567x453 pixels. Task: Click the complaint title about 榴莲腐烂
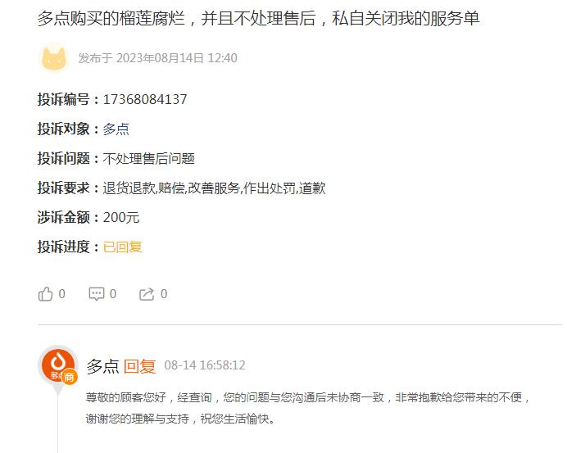click(259, 19)
